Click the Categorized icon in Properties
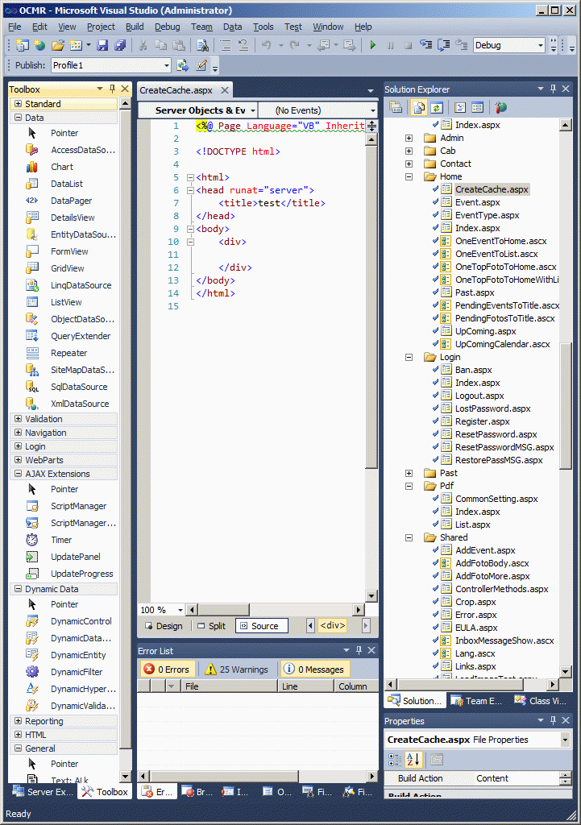581x825 pixels. point(395,759)
